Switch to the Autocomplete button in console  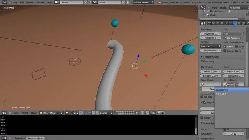[35, 138]
